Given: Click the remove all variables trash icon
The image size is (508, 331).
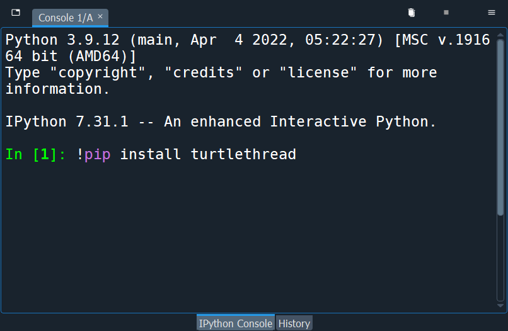Looking at the screenshot, I should 412,13.
